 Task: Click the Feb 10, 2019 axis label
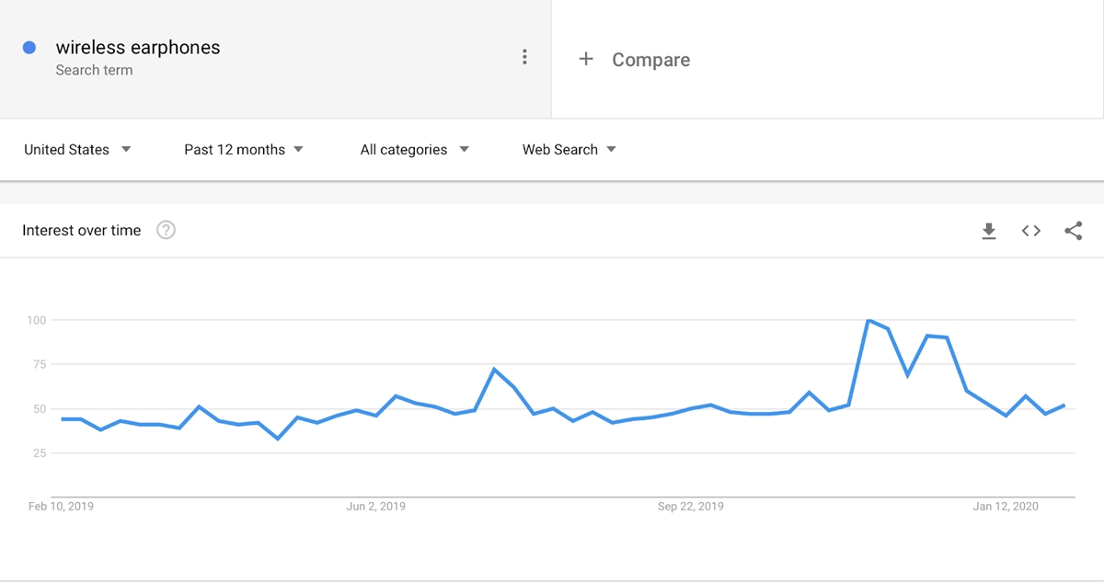(x=61, y=507)
